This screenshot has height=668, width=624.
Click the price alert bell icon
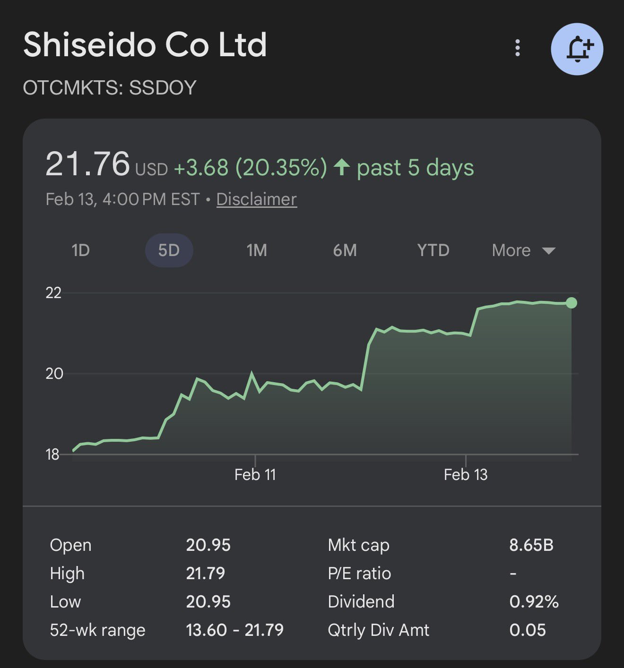click(577, 49)
